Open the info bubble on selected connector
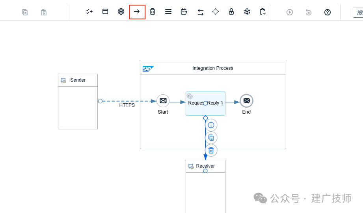The height and width of the screenshot is (213, 363). point(211,125)
